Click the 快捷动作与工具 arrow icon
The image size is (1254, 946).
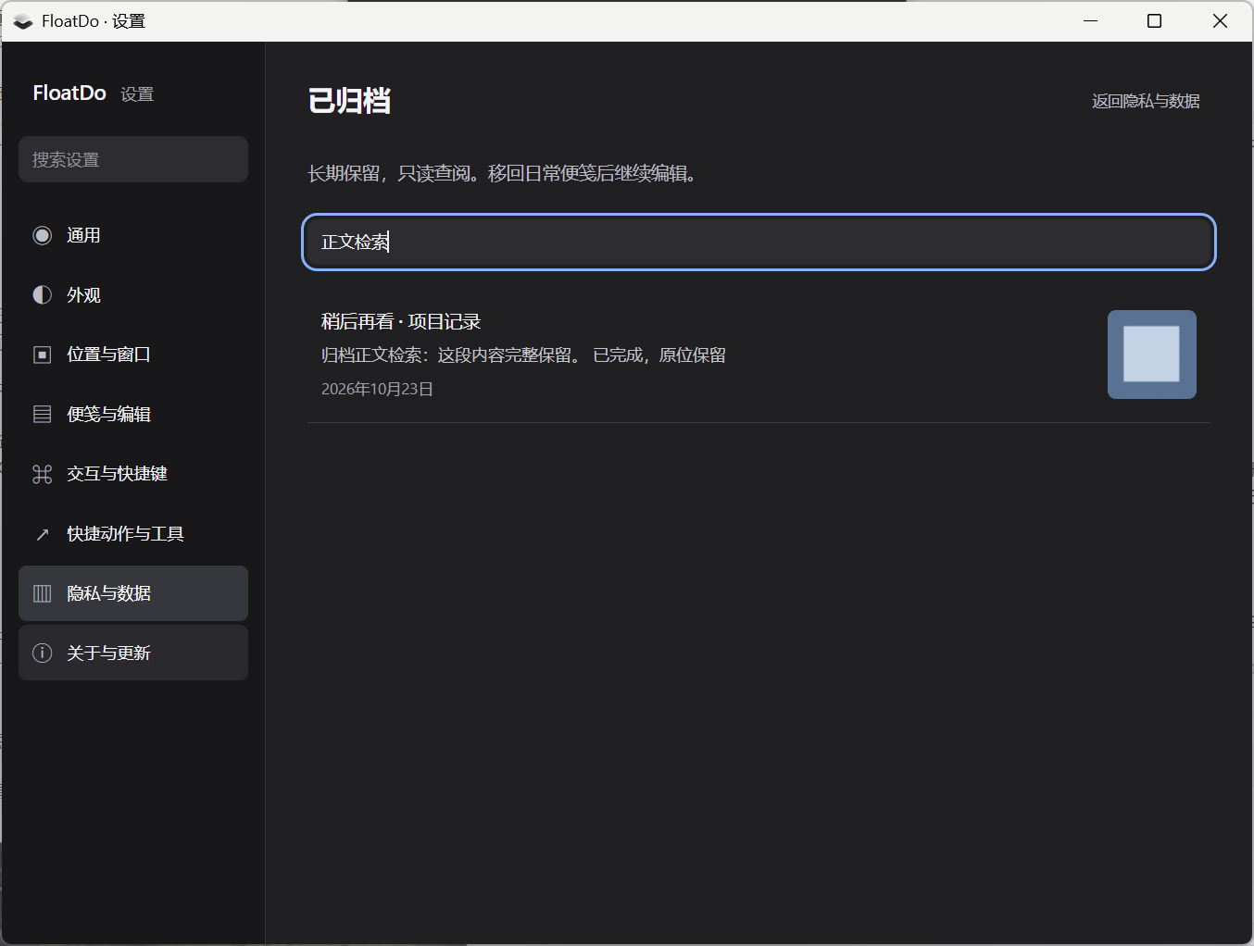tap(43, 534)
